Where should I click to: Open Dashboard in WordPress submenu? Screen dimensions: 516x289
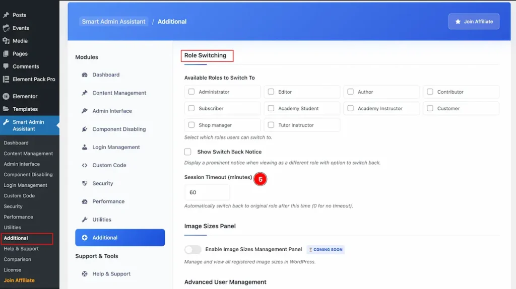16,142
